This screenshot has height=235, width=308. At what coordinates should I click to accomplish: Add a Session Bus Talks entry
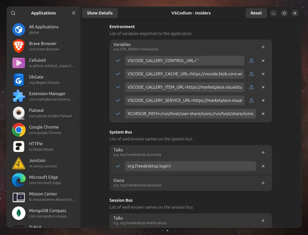click(263, 221)
